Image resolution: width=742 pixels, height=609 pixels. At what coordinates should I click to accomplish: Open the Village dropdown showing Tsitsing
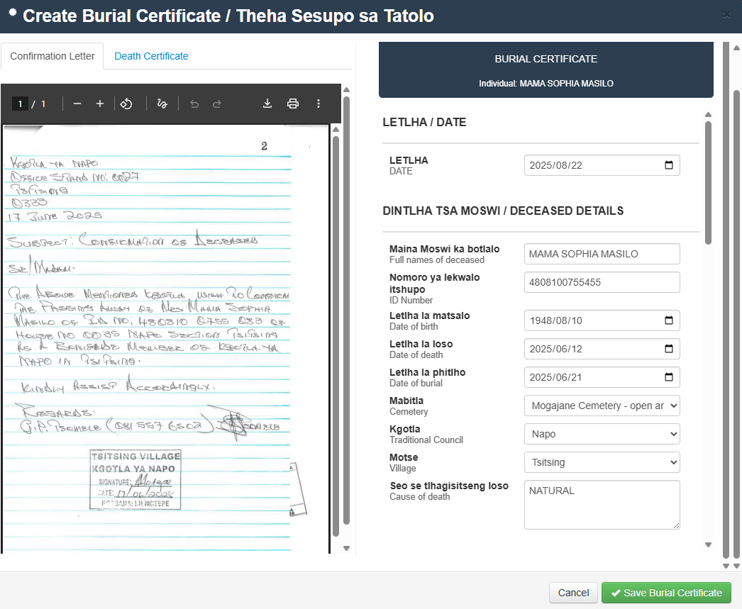coord(602,462)
